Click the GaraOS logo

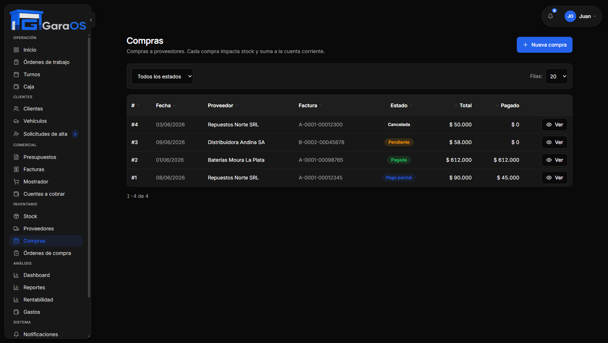pyautogui.click(x=48, y=20)
